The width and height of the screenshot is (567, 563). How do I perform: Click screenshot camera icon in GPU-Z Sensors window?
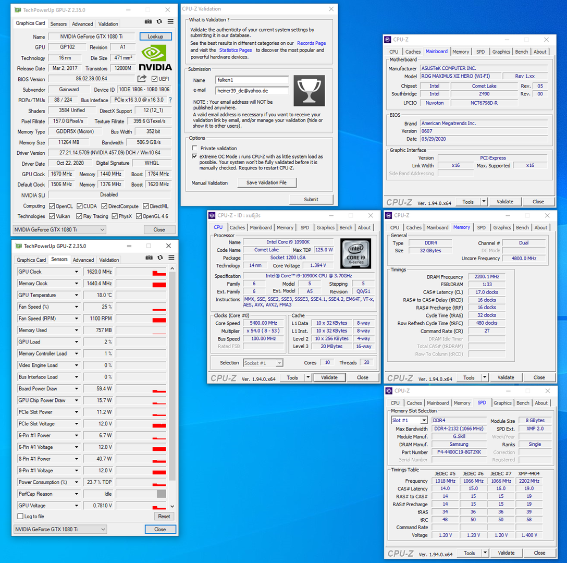(x=149, y=258)
